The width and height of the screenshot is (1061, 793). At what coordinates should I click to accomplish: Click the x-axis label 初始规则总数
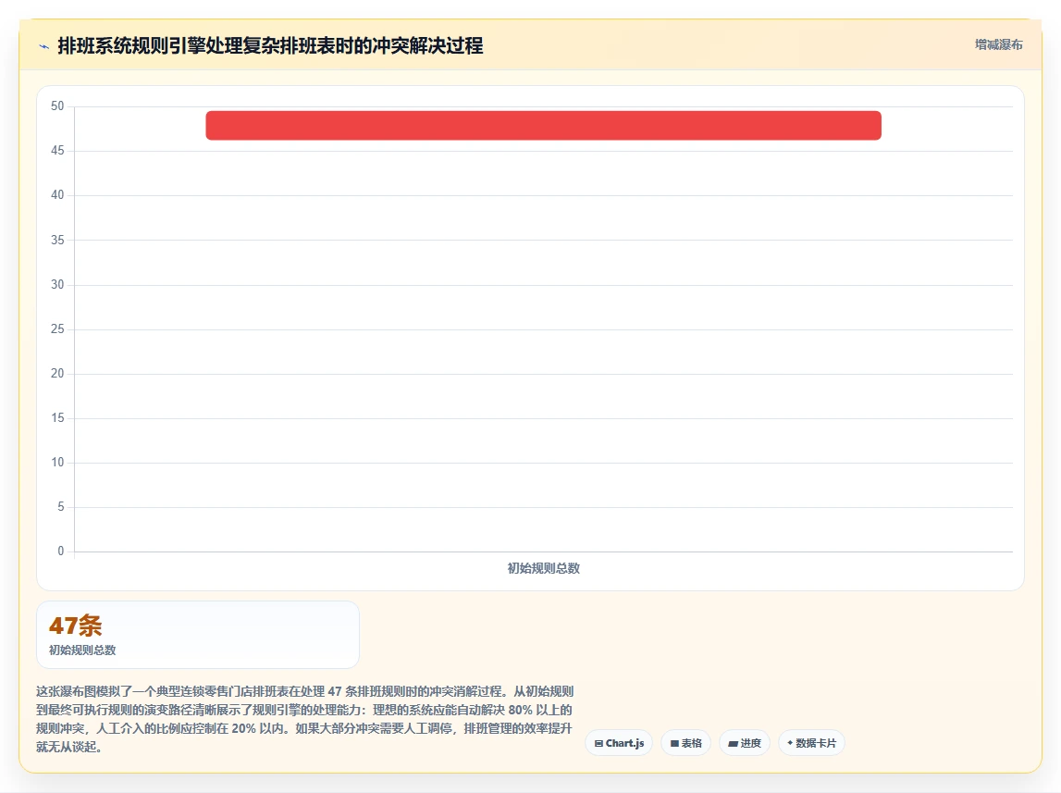pyautogui.click(x=543, y=568)
